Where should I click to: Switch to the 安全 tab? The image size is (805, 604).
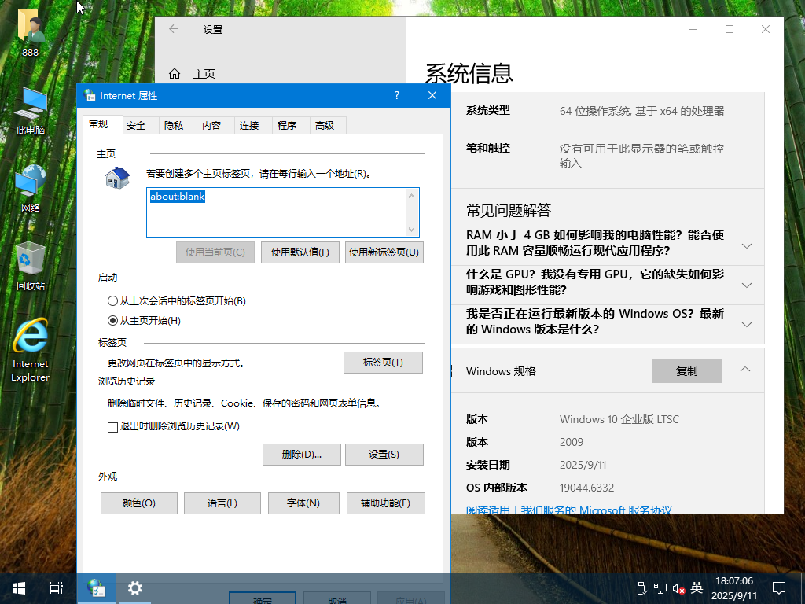tap(138, 125)
